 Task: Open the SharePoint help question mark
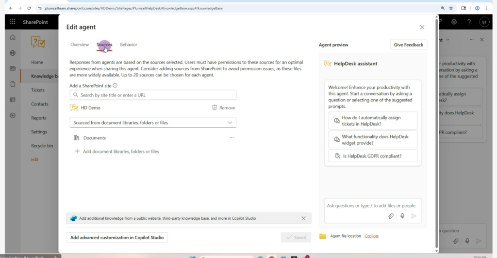click(469, 22)
